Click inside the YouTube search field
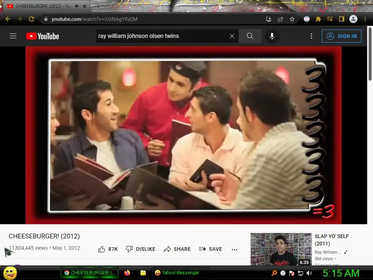The height and width of the screenshot is (280, 373). point(162,36)
